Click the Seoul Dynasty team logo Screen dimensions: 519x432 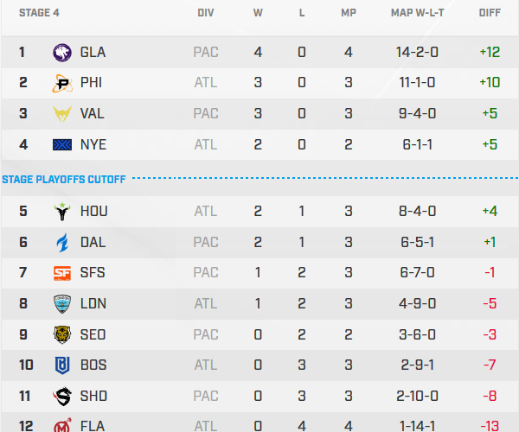point(63,334)
